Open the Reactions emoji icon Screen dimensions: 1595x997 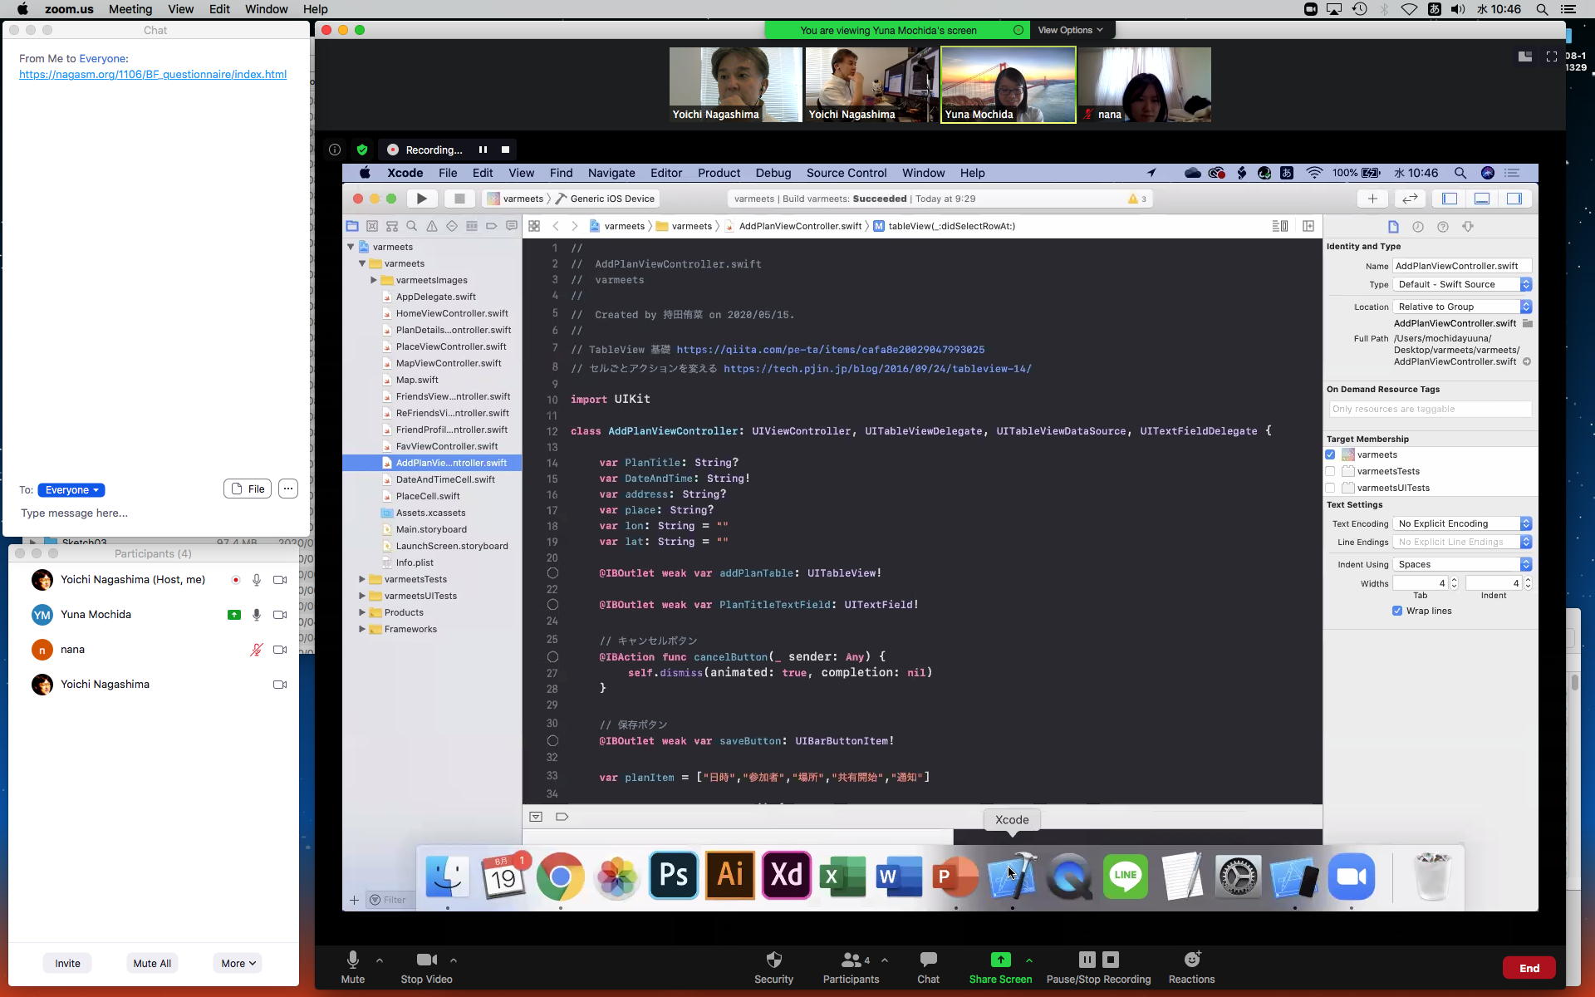point(1191,960)
